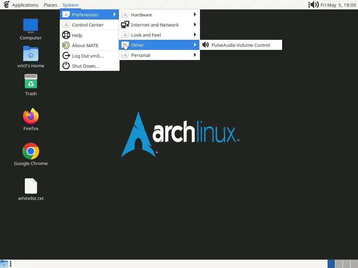
Task: Open the Personal submenu
Action: click(159, 55)
